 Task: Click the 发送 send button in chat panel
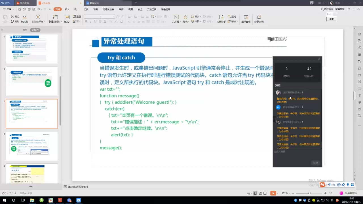pos(315,163)
